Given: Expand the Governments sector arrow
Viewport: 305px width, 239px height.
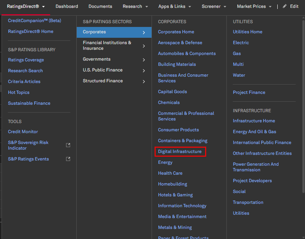Looking at the screenshot, I should (144, 59).
